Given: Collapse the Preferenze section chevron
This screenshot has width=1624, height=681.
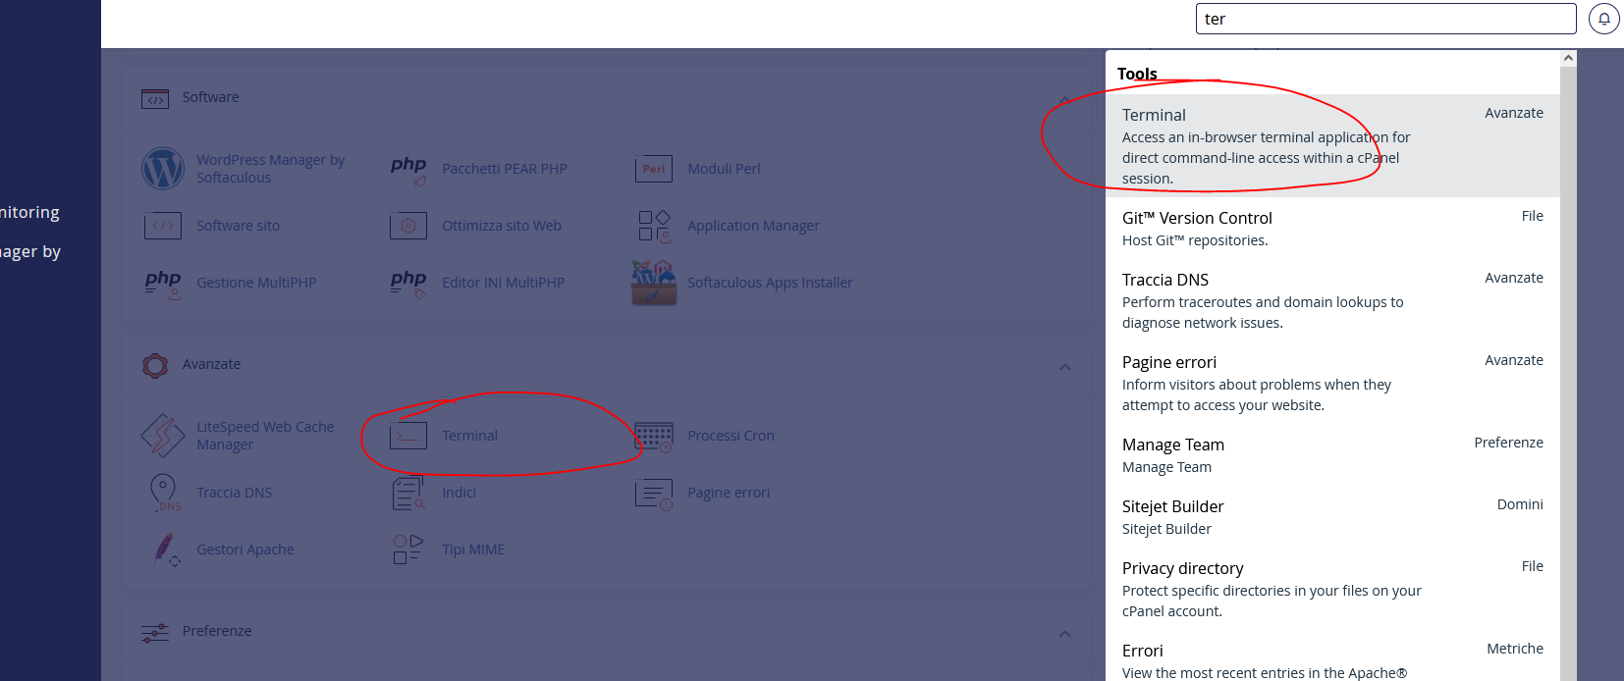Looking at the screenshot, I should [1064, 633].
